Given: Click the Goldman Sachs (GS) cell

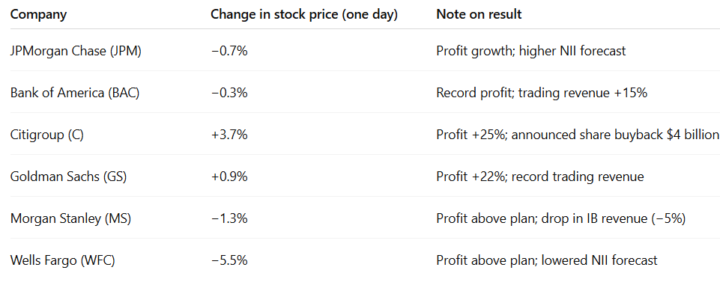Looking at the screenshot, I should (68, 177).
